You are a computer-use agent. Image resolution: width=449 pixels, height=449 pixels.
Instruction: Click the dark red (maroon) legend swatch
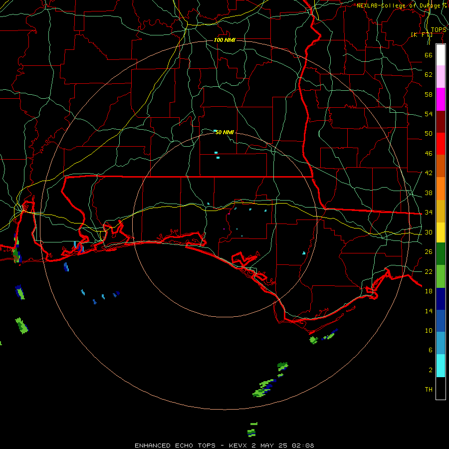click(441, 122)
